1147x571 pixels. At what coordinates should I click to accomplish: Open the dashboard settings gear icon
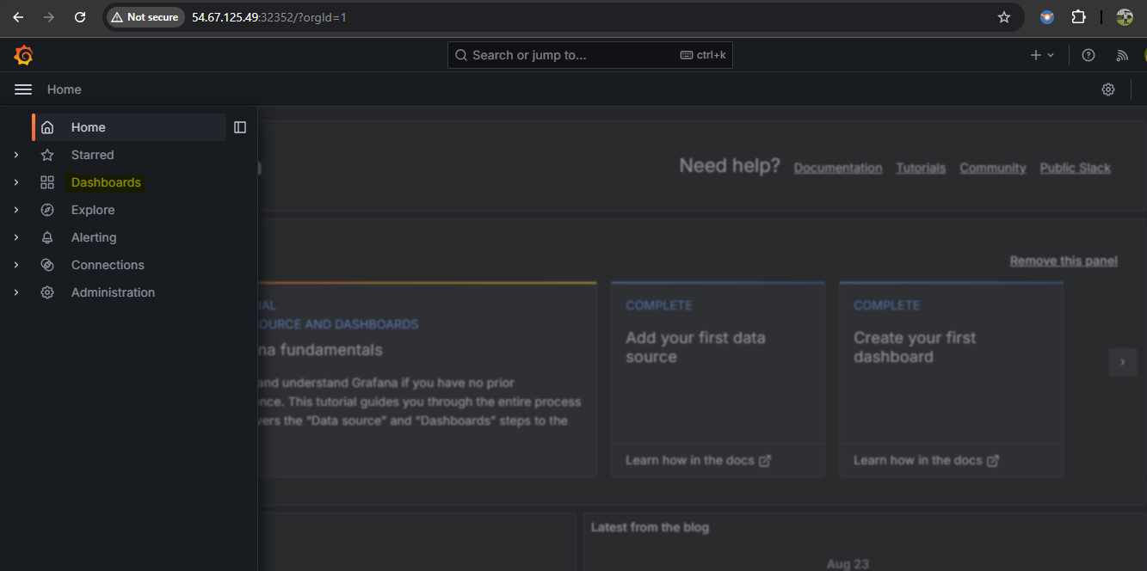point(1108,89)
